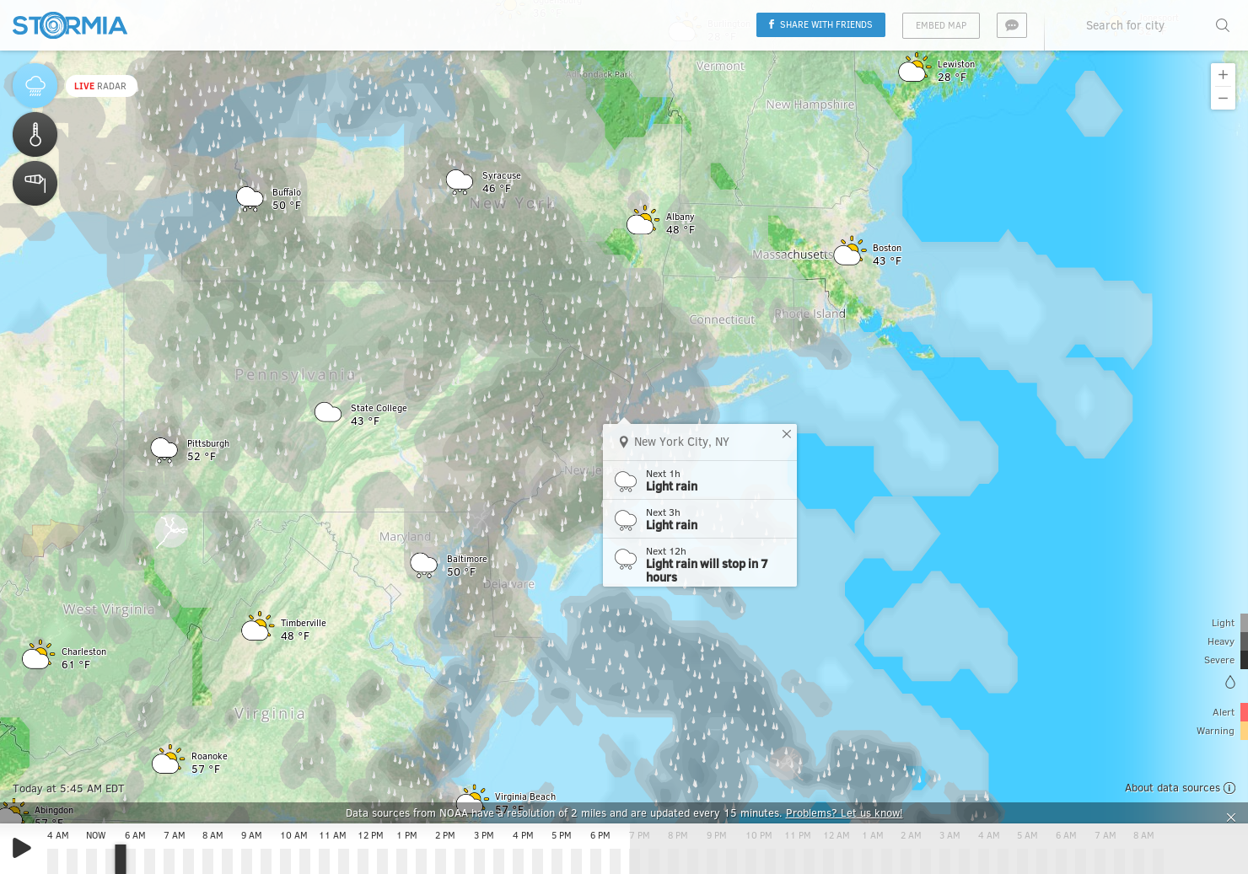Click the raindrop legend icon
This screenshot has width=1248, height=874.
pyautogui.click(x=1230, y=682)
